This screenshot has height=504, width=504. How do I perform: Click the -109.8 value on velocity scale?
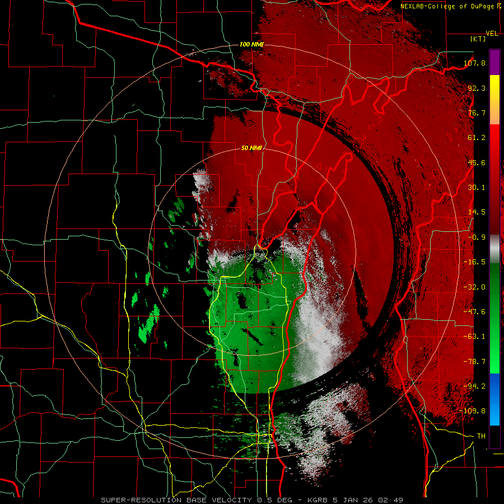[x=473, y=411]
